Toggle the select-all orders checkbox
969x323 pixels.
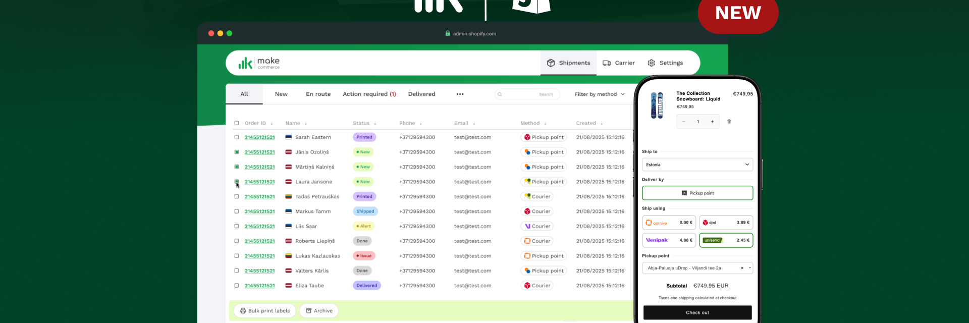[237, 123]
